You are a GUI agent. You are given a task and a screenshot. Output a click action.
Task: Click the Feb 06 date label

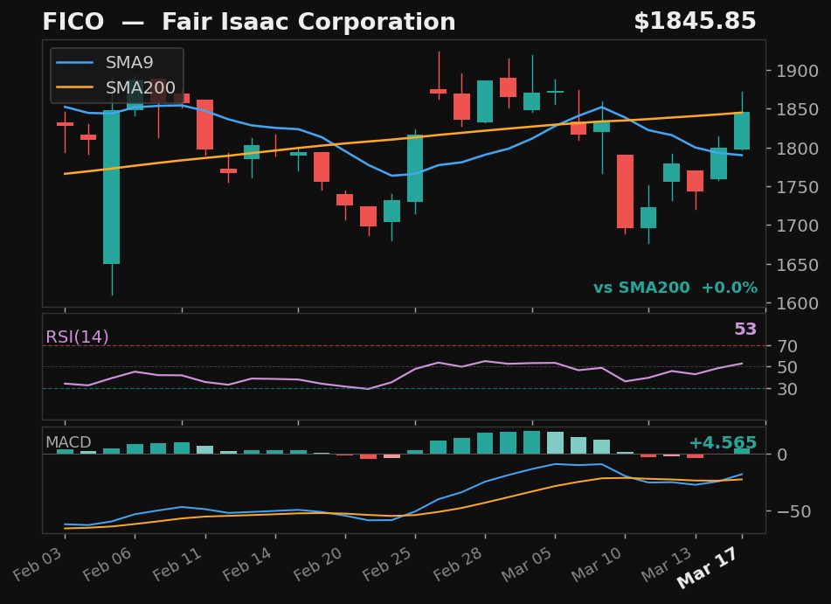pos(108,564)
